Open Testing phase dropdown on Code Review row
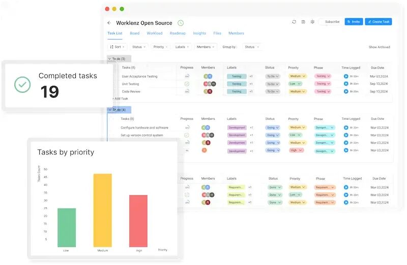 pyautogui.click(x=323, y=91)
